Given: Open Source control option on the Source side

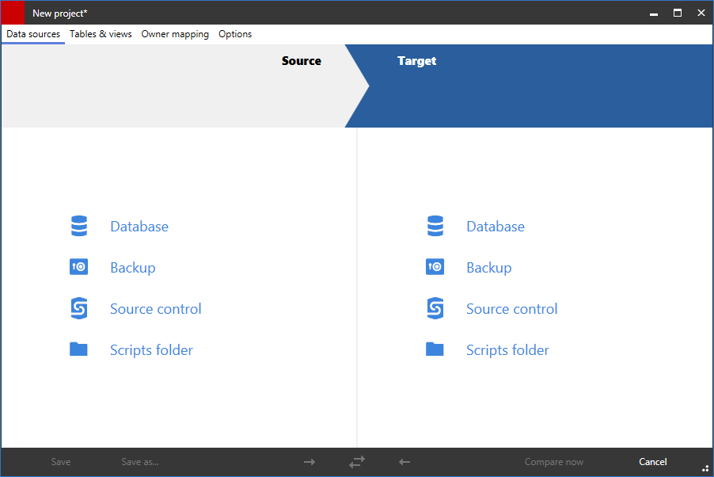Looking at the screenshot, I should click(78, 308).
